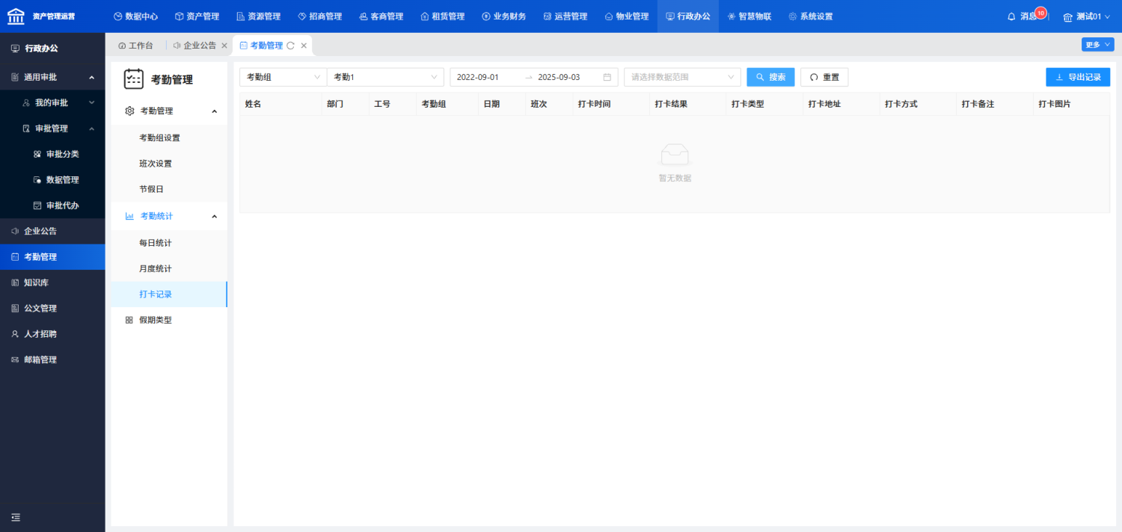The width and height of the screenshot is (1122, 532).
Task: Open 招商管理 in top navigation
Action: pos(319,16)
